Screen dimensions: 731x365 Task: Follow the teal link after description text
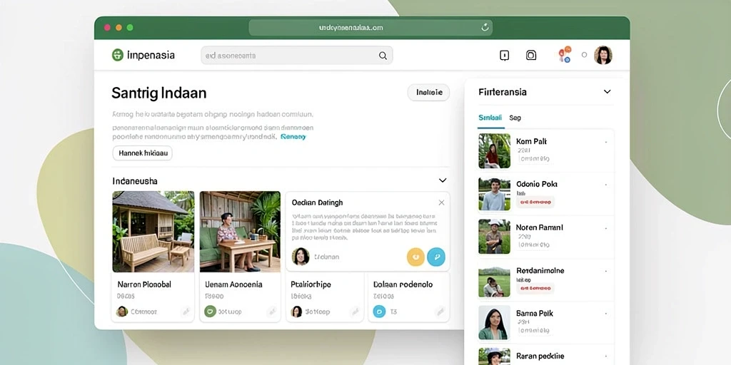[293, 137]
